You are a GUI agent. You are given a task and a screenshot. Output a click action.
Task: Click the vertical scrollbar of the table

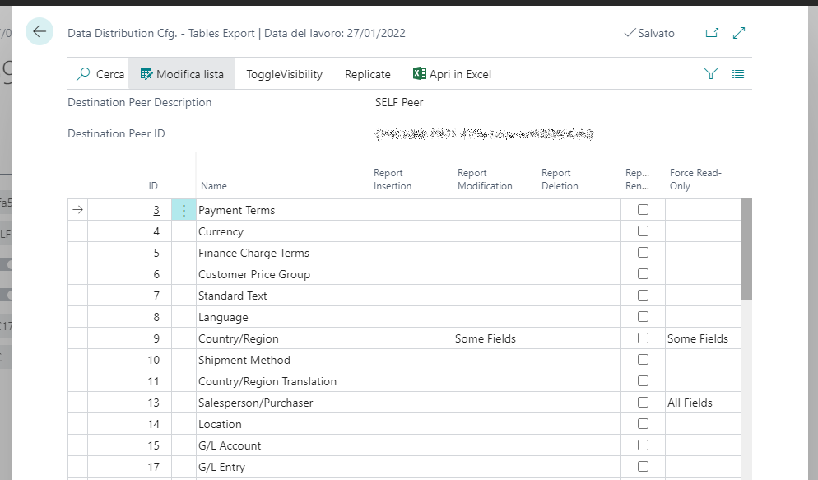(x=746, y=249)
